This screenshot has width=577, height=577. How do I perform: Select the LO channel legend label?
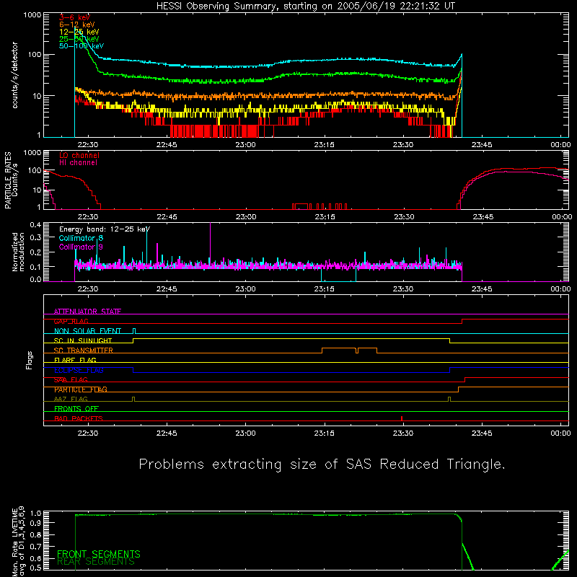coord(79,155)
